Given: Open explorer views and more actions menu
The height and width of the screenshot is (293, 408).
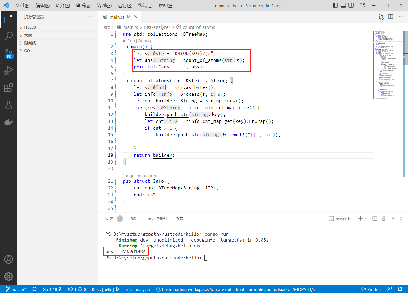Looking at the screenshot, I should tap(90, 17).
